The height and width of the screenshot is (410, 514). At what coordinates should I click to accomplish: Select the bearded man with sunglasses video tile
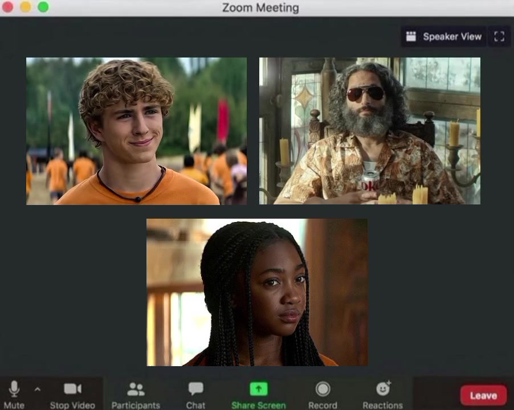[370, 131]
